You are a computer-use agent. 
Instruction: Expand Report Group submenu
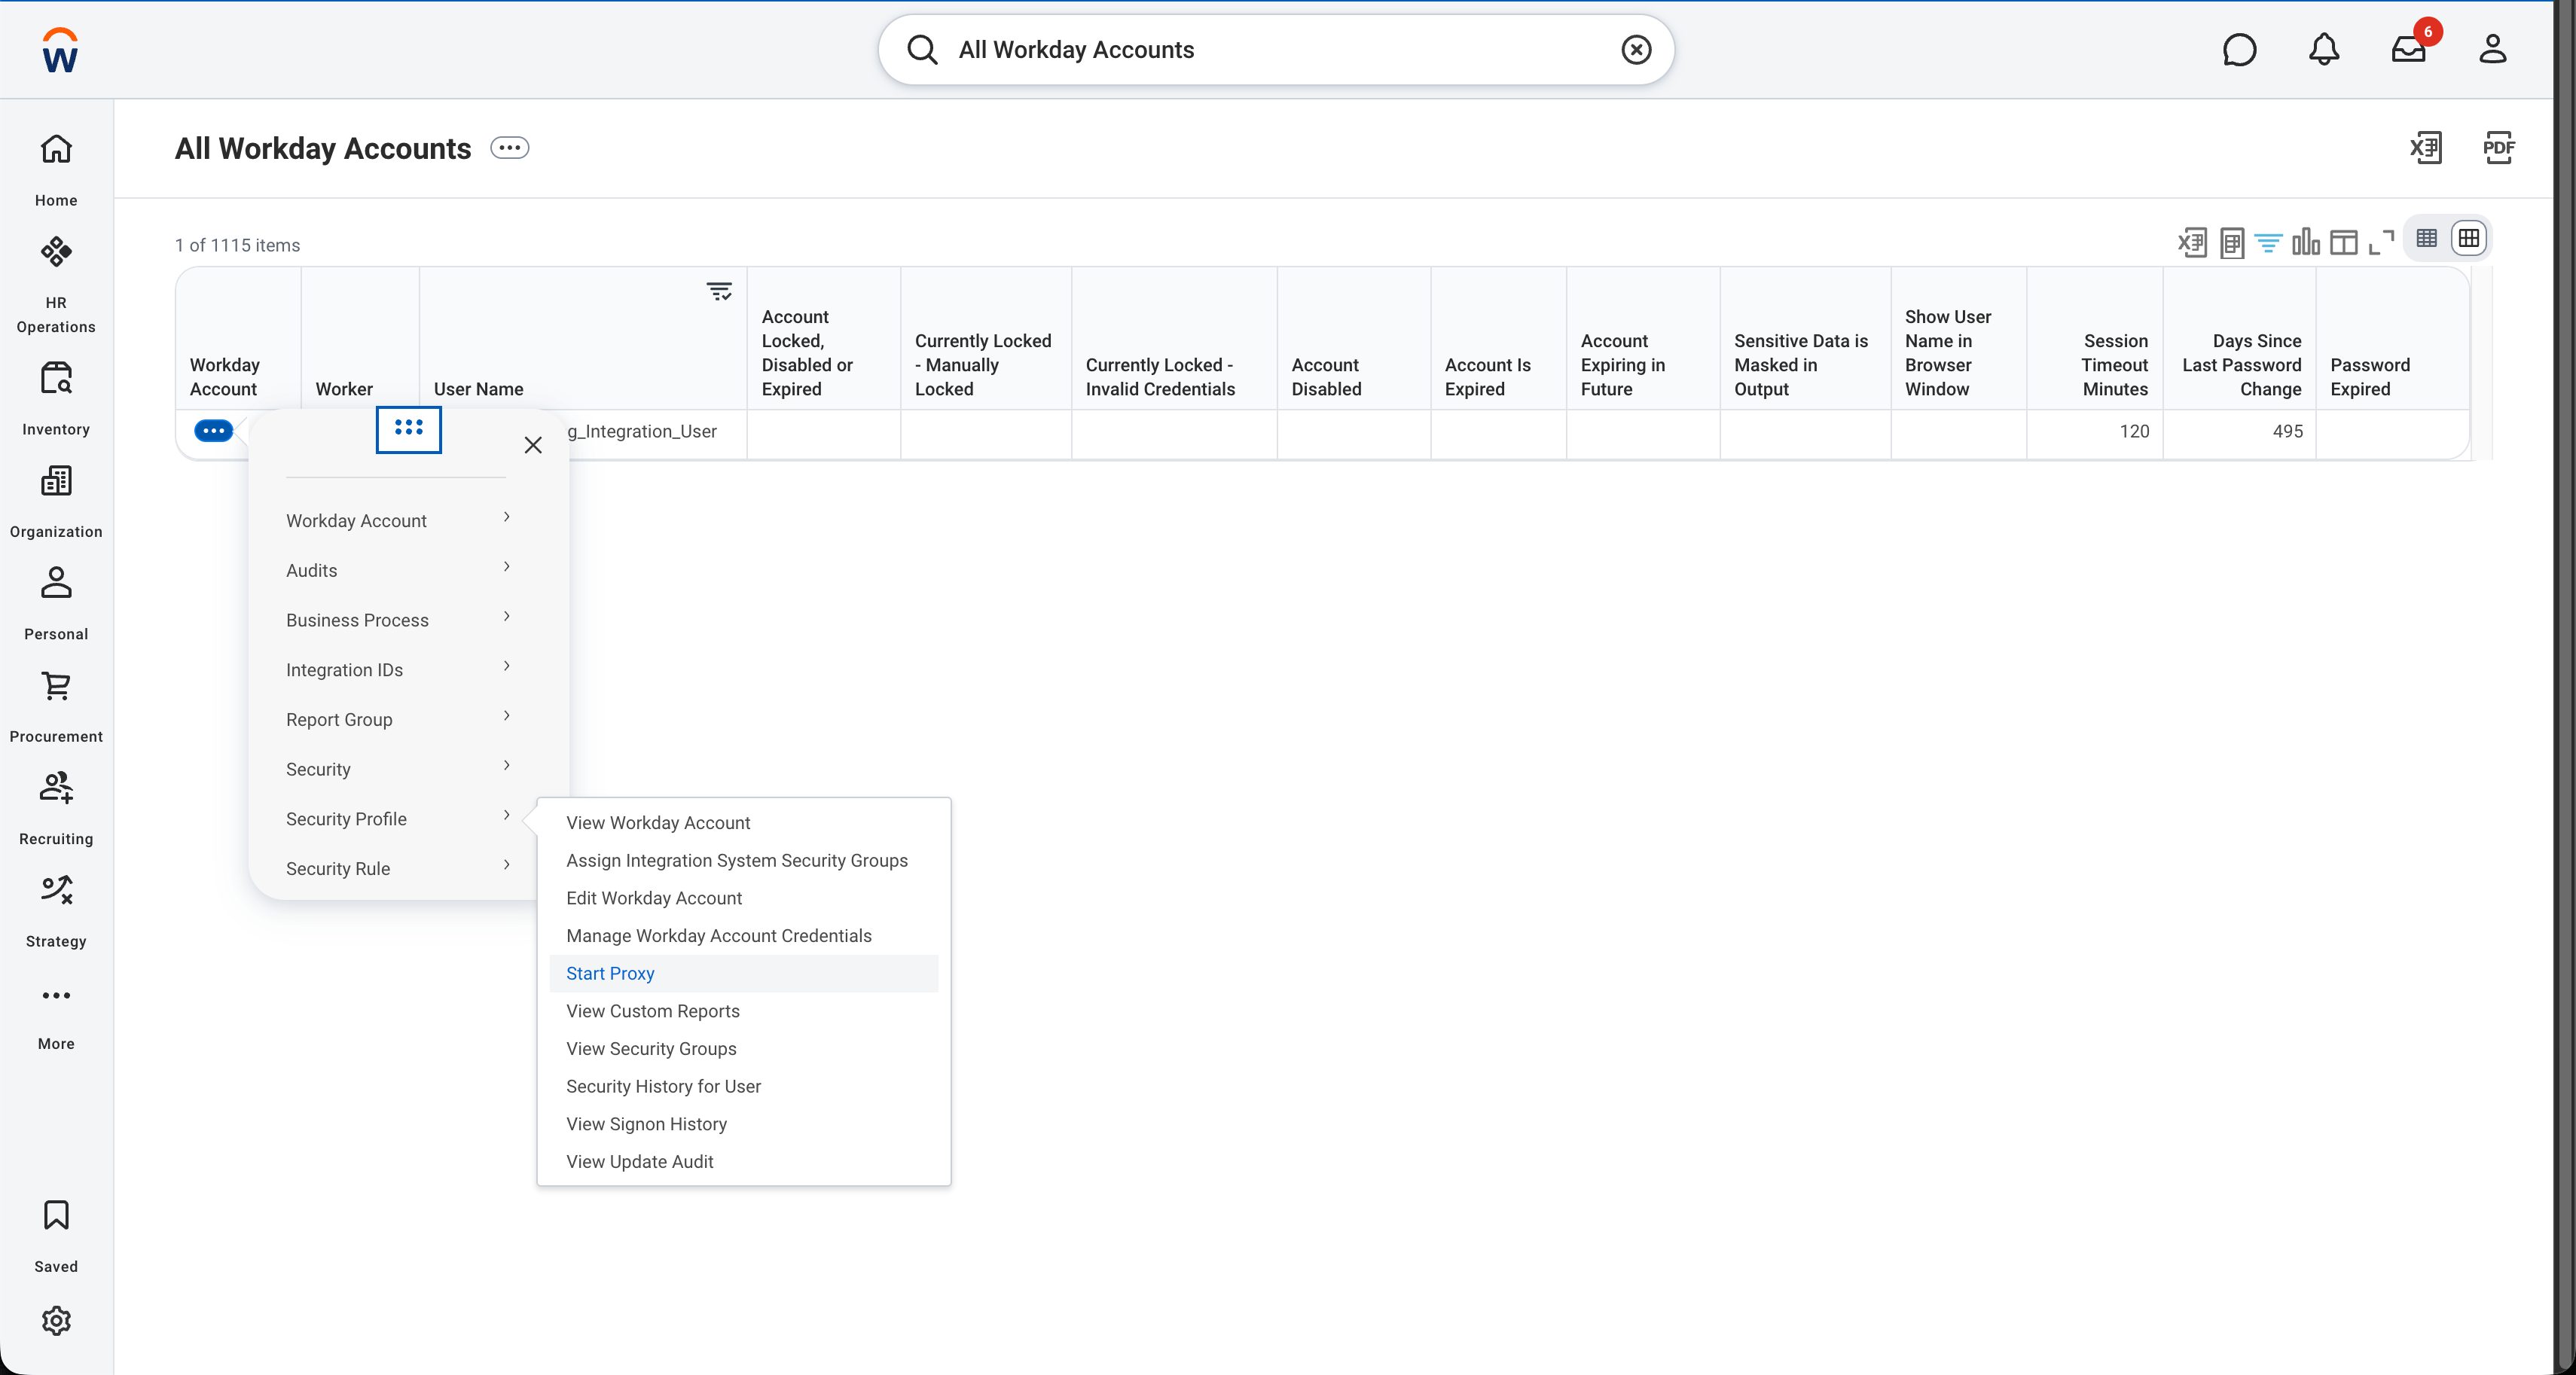398,719
